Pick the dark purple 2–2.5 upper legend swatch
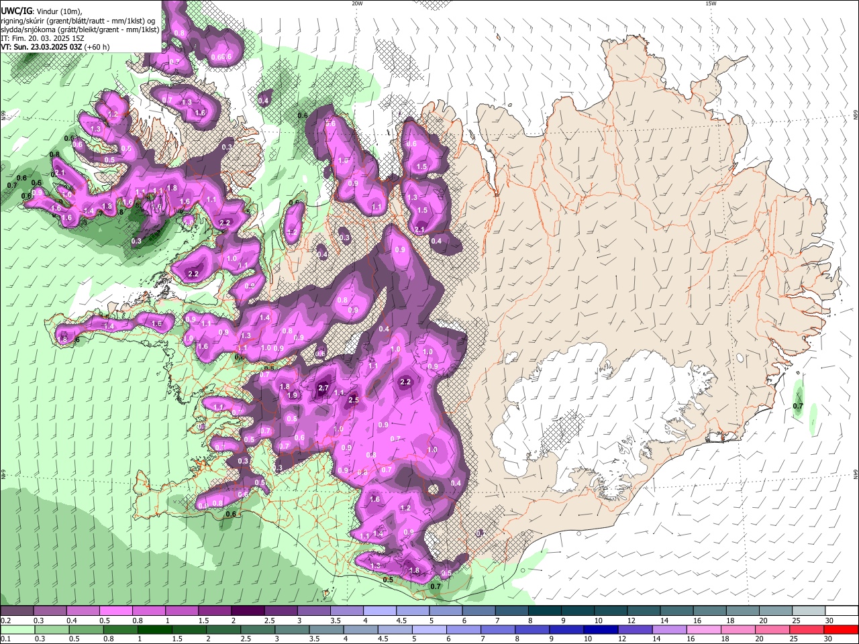This screenshot has height=644, width=859. [x=248, y=611]
